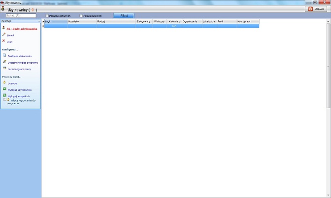Screen dimensions: 331x198
Task: Click the vertical scrollbar thumb
Action: click(328, 66)
